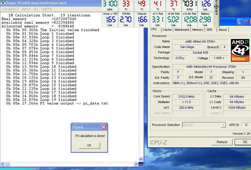Screen dimensions: 251x170
Task: Click the small square icon below move arrows
Action: (216, 11)
